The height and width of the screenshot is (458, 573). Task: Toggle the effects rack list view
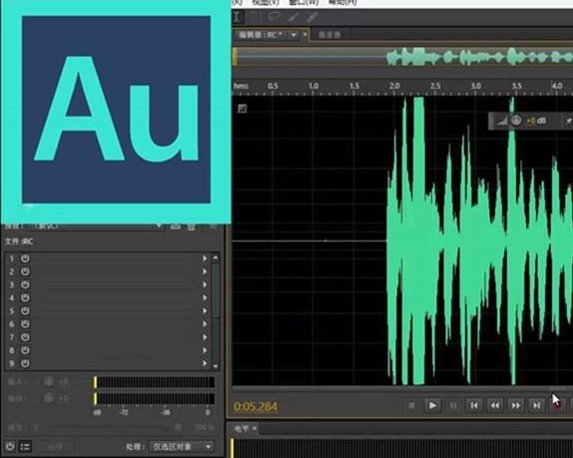25,446
